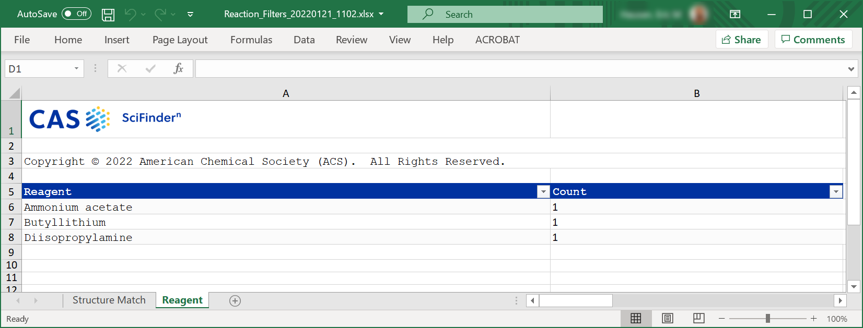Select the Ammonium acetate cell

[x=286, y=207]
